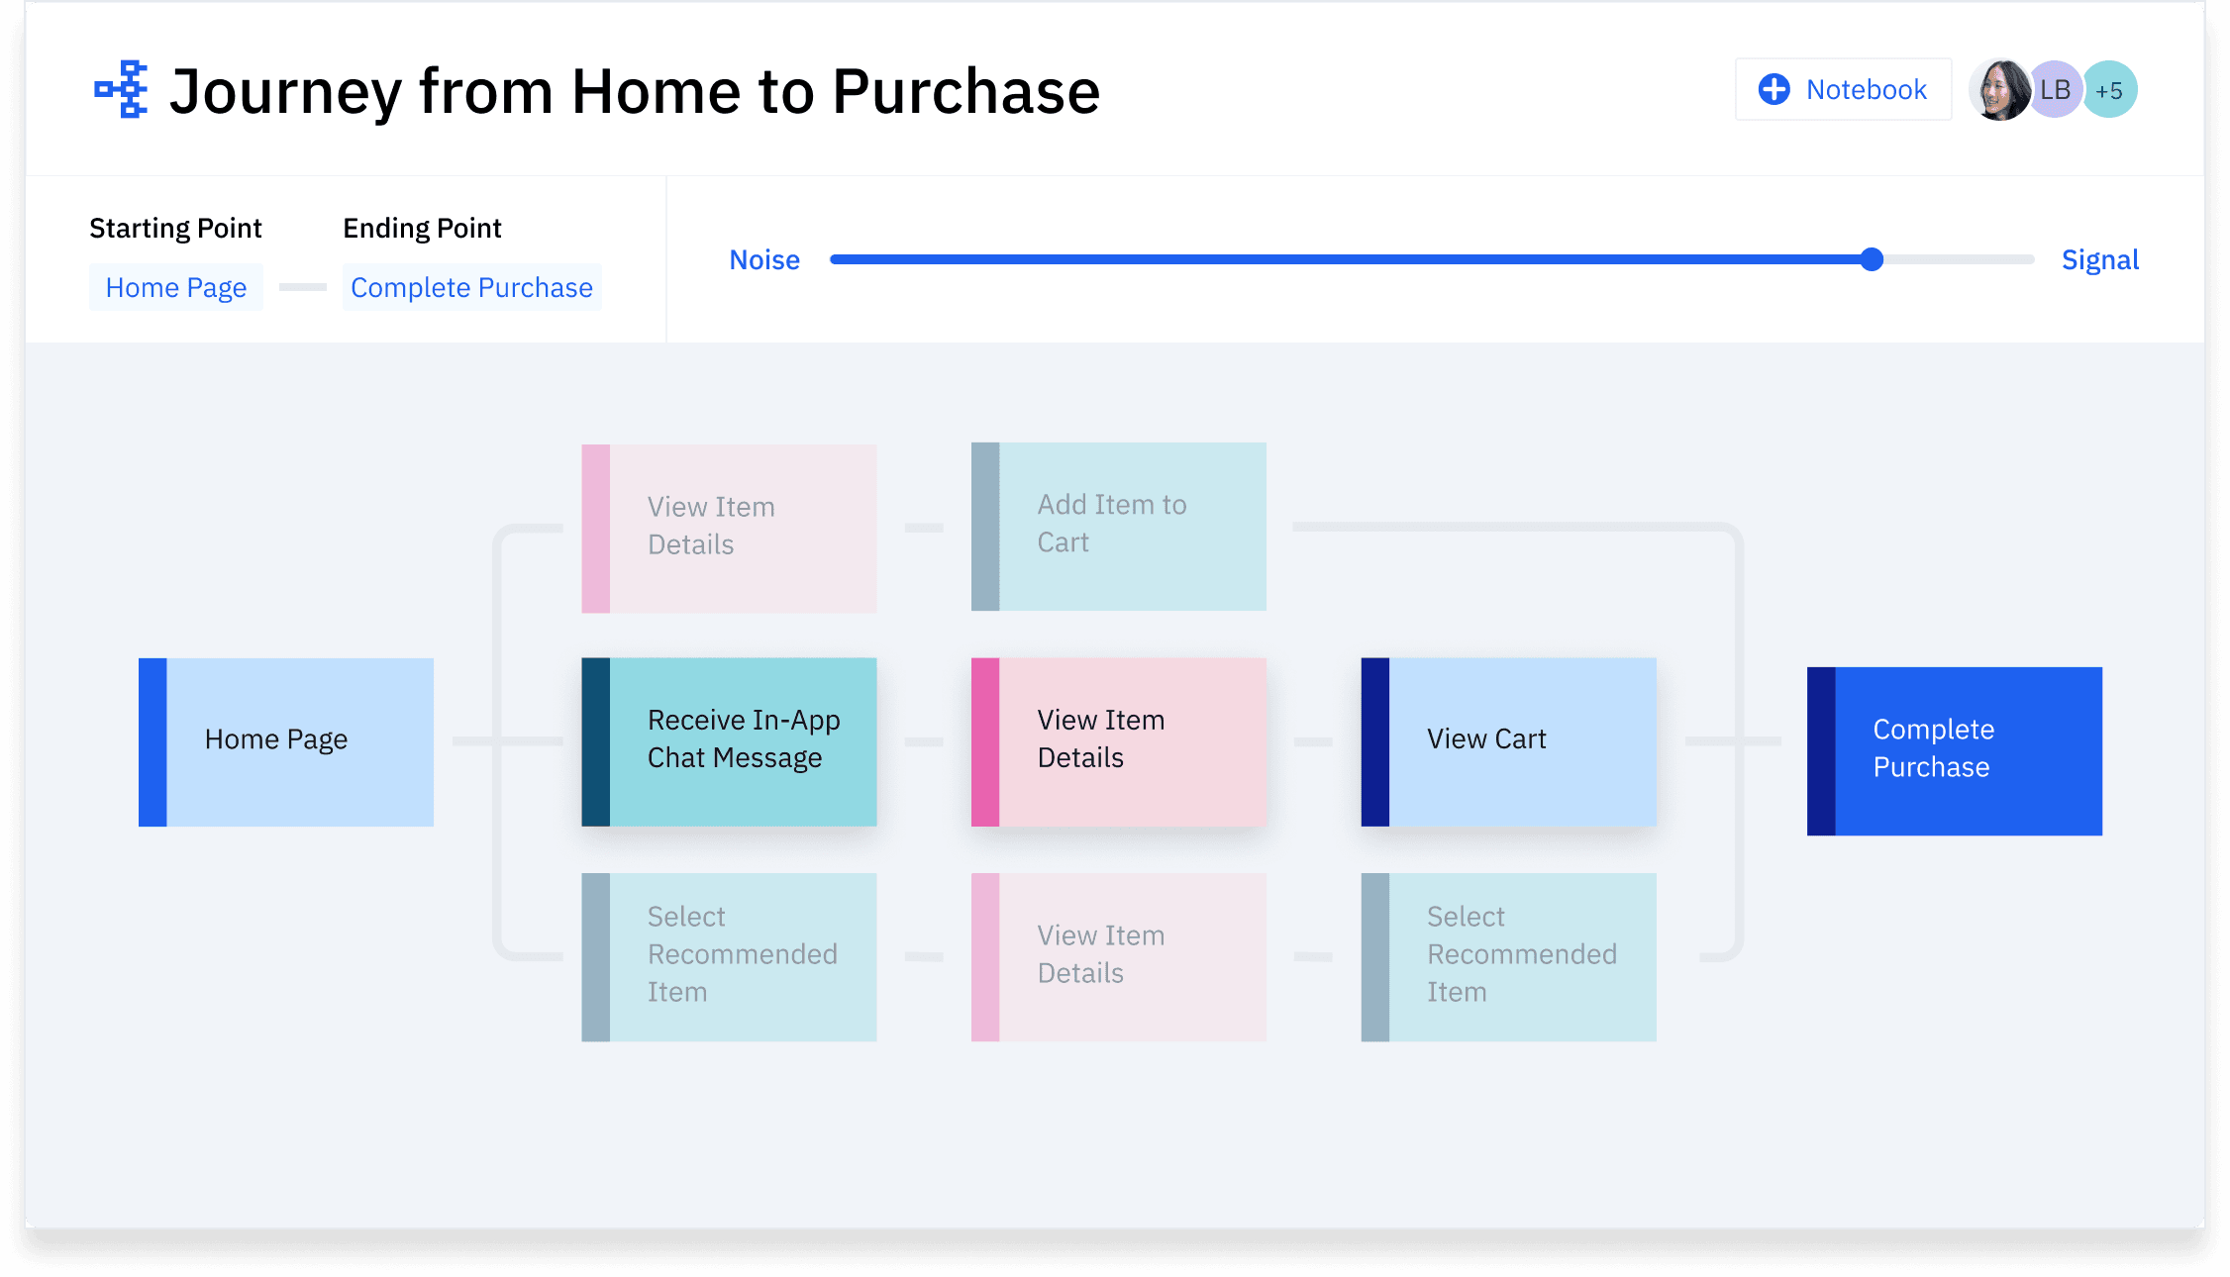The height and width of the screenshot is (1277, 2230).
Task: Expand the Select Recommended Item bottom-left node
Action: click(x=729, y=955)
